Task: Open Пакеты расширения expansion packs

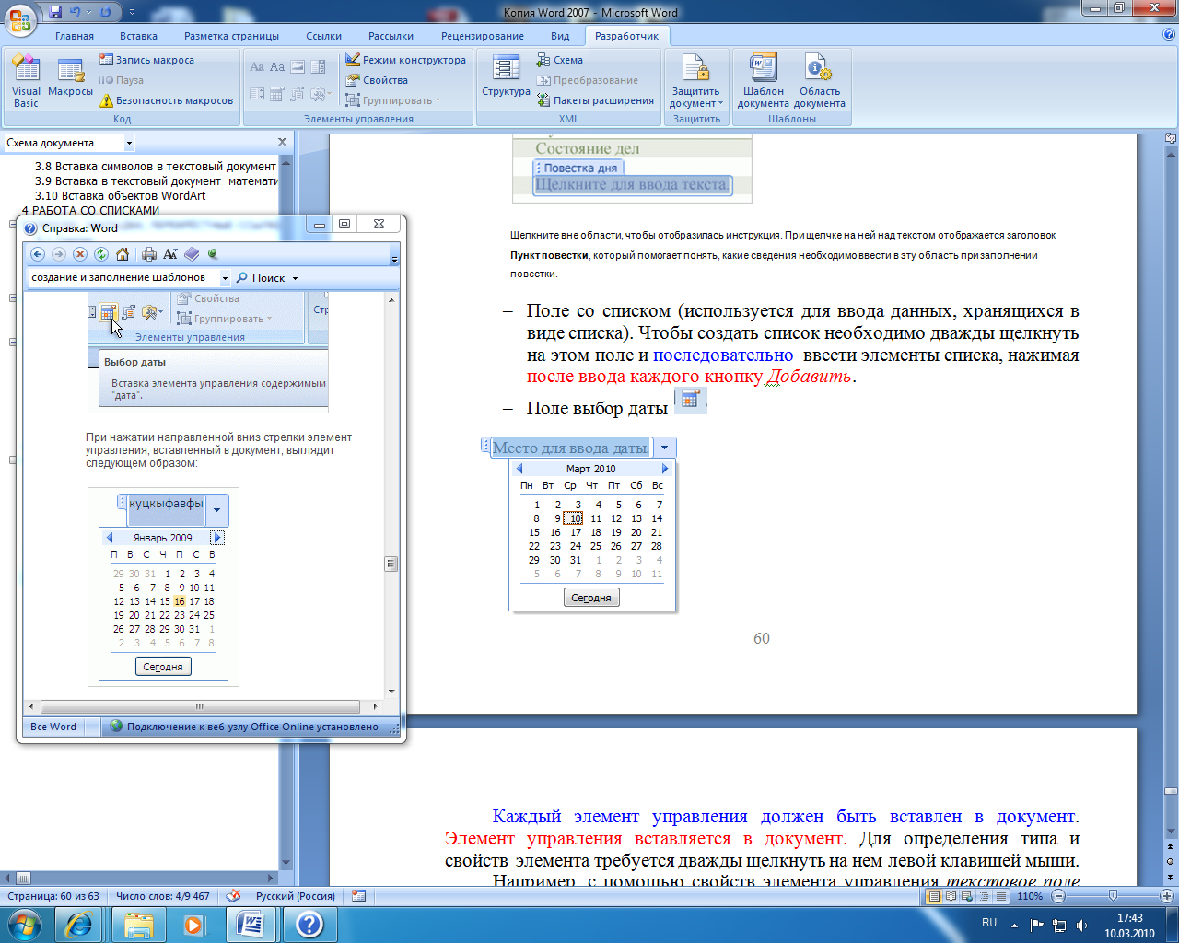Action: (595, 100)
